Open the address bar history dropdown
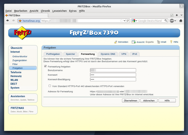Screen dimensions: 188x135 coord(125,21)
